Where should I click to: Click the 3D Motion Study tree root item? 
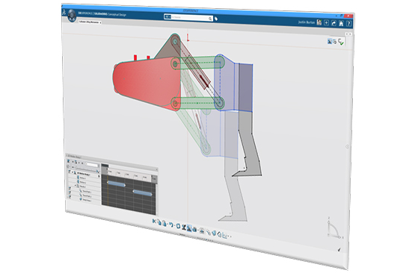coord(84,174)
